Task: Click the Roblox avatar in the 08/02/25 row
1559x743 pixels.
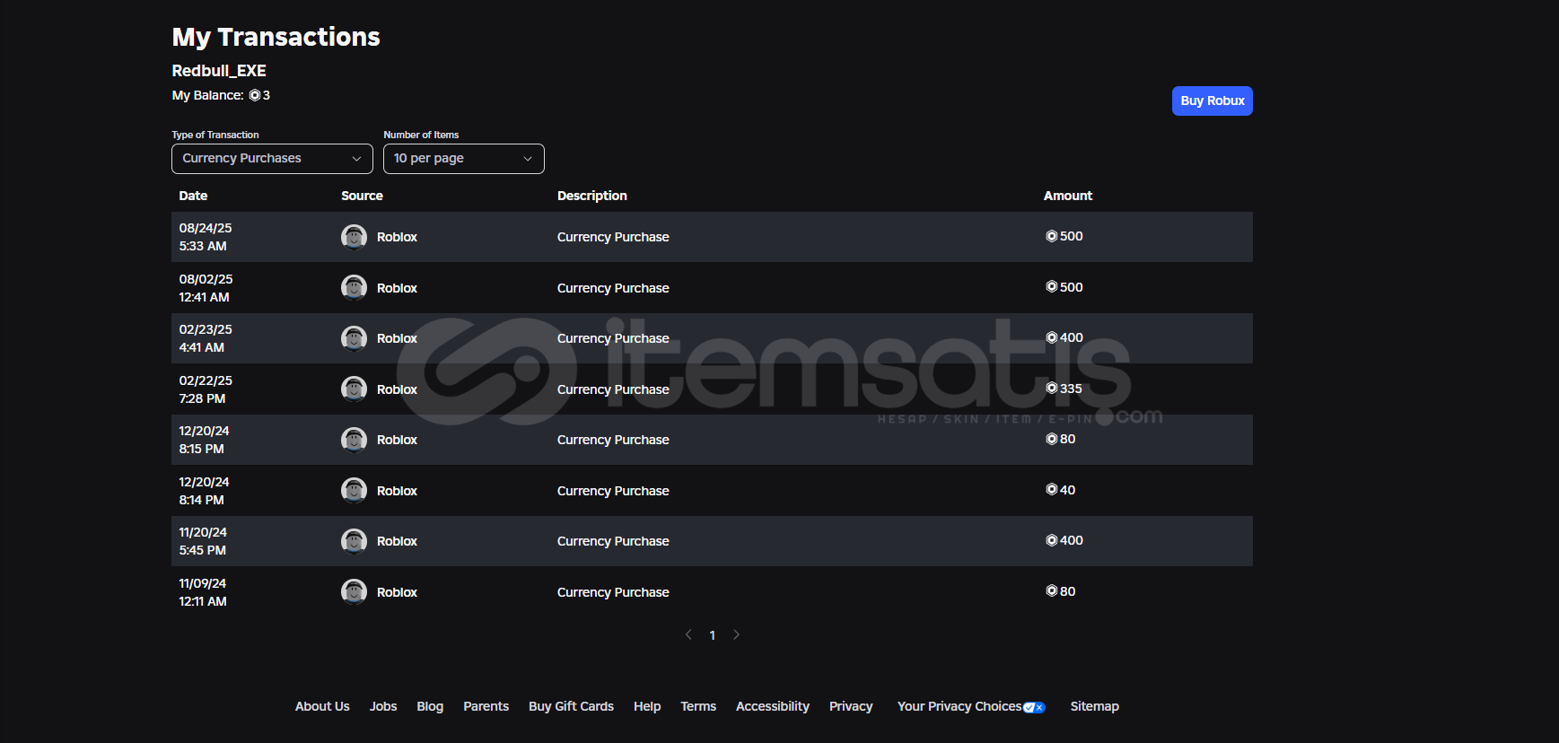Action: (355, 288)
